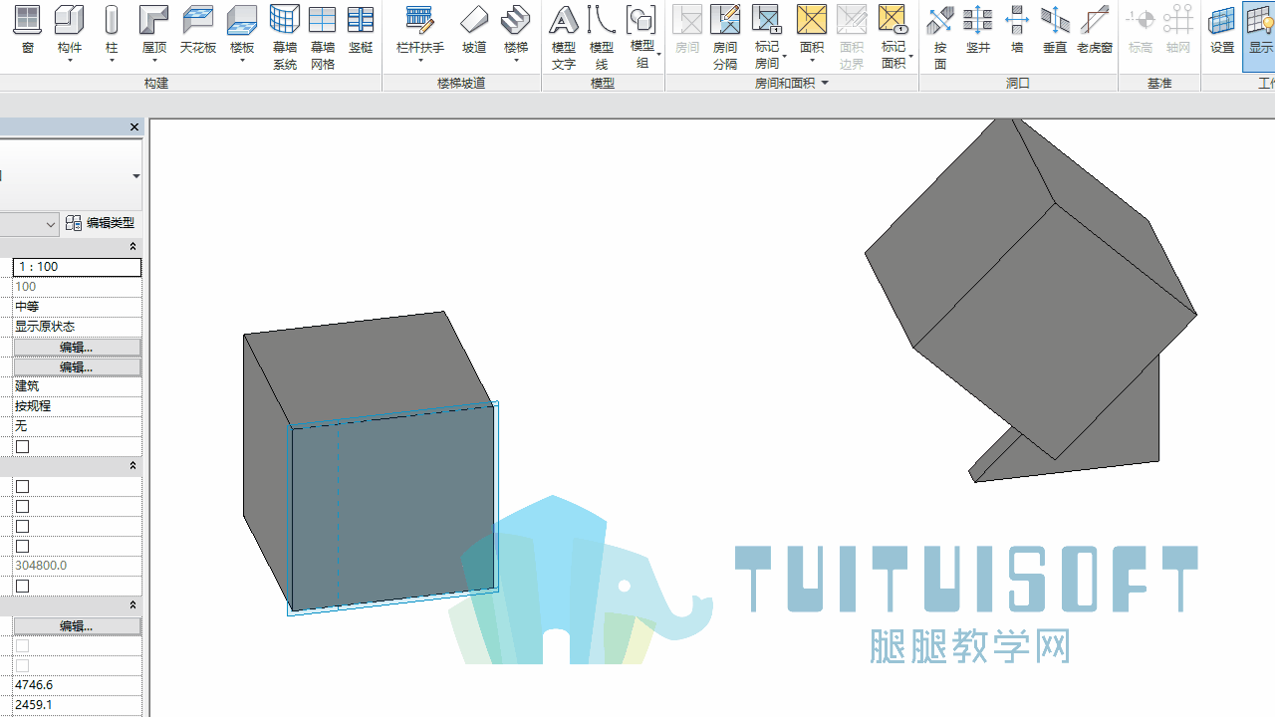This screenshot has height=717, width=1275.
Task: Select the 天花板 ceiling tool
Action: click(x=198, y=31)
